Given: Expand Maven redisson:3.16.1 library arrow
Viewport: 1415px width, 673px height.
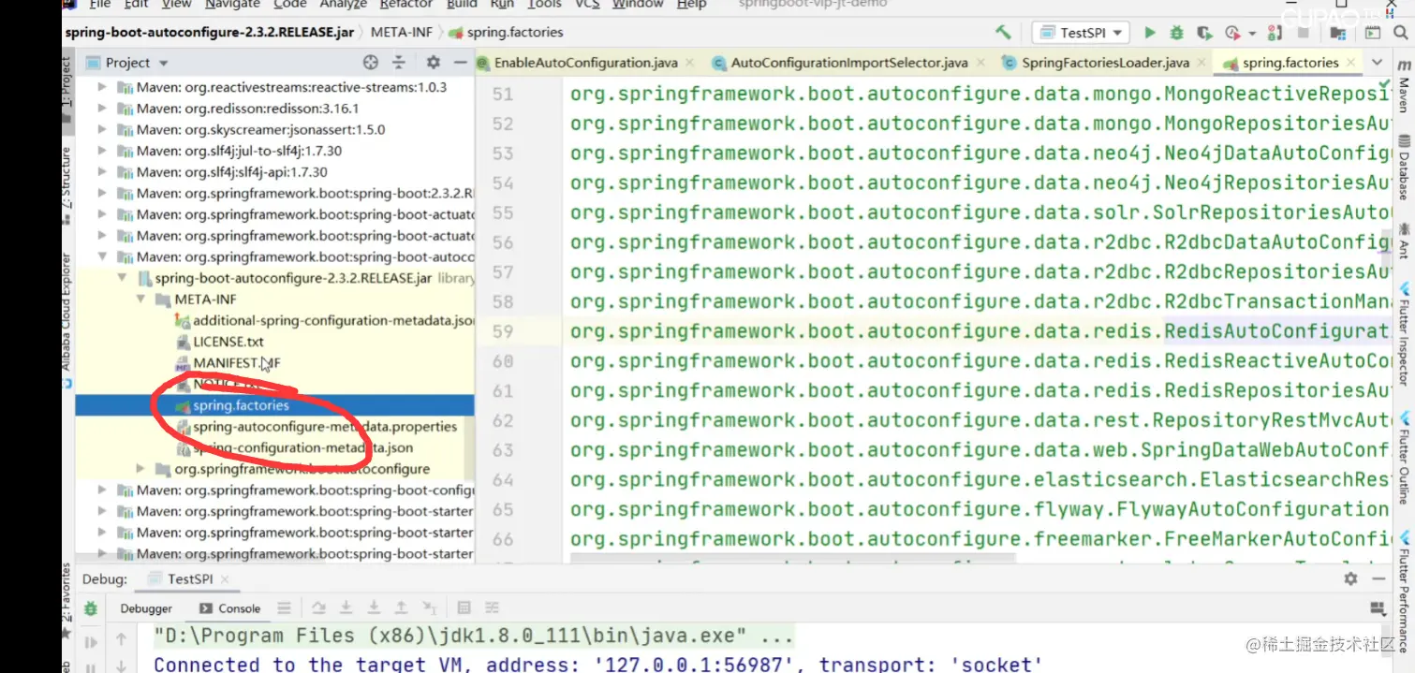Looking at the screenshot, I should pyautogui.click(x=104, y=109).
